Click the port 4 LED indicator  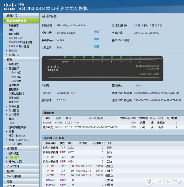tap(102, 57)
